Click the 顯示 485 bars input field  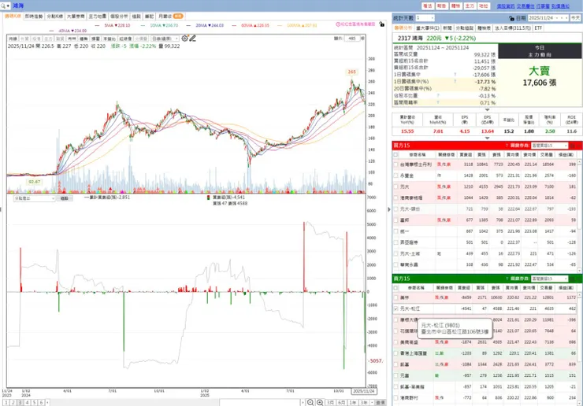[351, 39]
